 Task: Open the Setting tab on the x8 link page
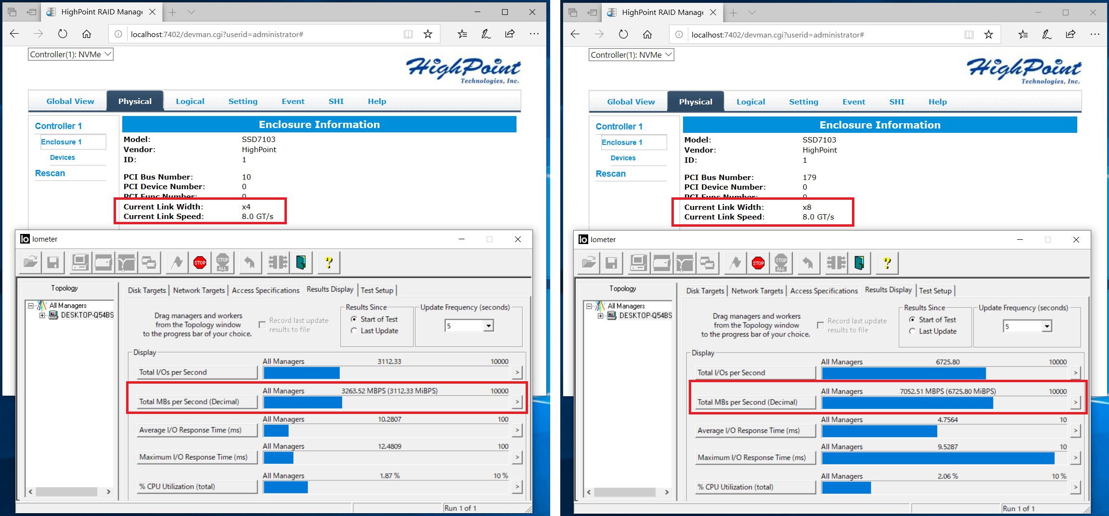[x=803, y=102]
